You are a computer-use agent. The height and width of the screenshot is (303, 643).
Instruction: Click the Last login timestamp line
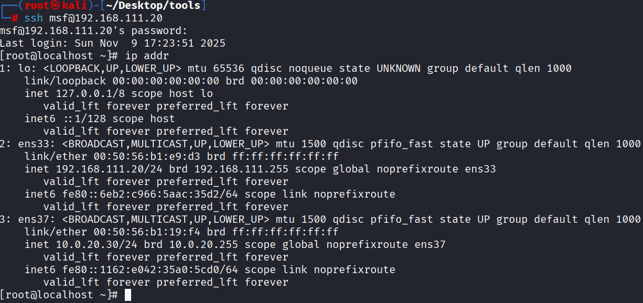point(112,43)
